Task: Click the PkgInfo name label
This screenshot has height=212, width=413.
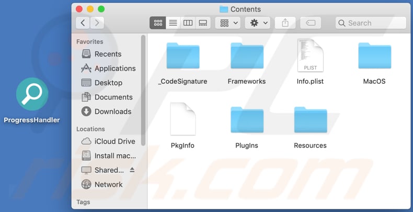Action: pyautogui.click(x=182, y=146)
